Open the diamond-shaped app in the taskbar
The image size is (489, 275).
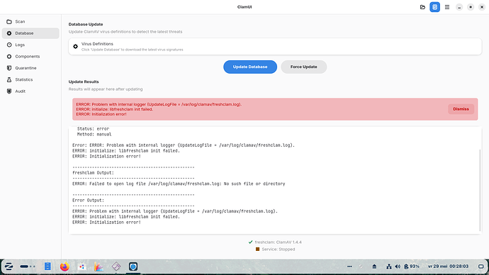pyautogui.click(x=116, y=266)
